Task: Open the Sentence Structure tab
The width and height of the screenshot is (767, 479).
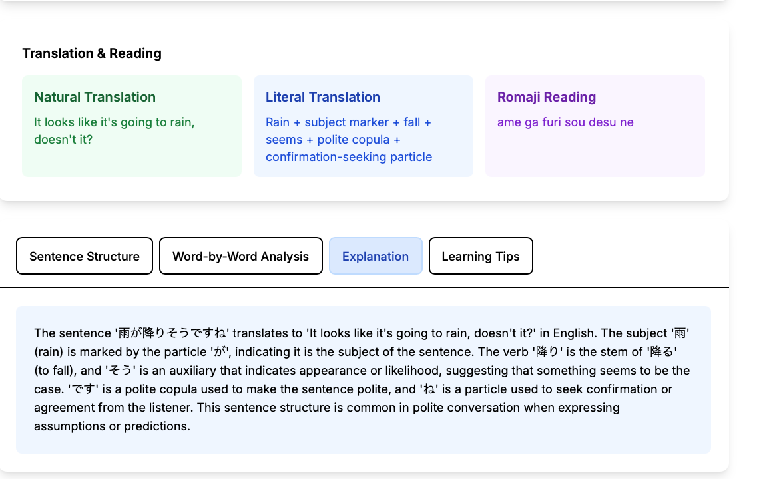Action: (85, 256)
